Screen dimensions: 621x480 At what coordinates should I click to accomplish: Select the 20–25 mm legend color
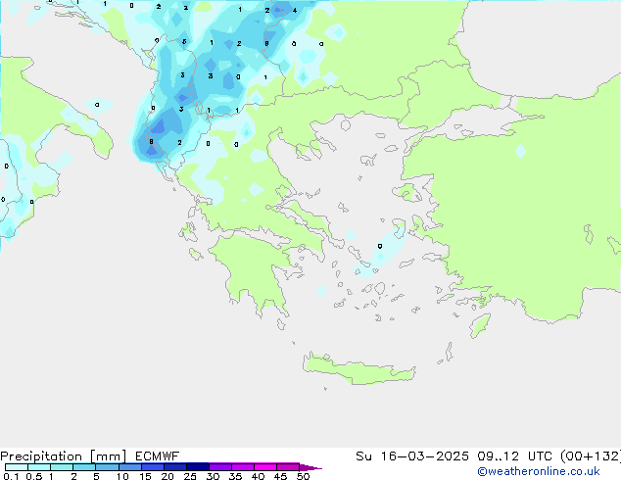point(175,467)
